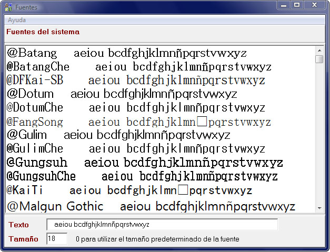
Task: Click the font list scroll up arrow
Action: 319,51
